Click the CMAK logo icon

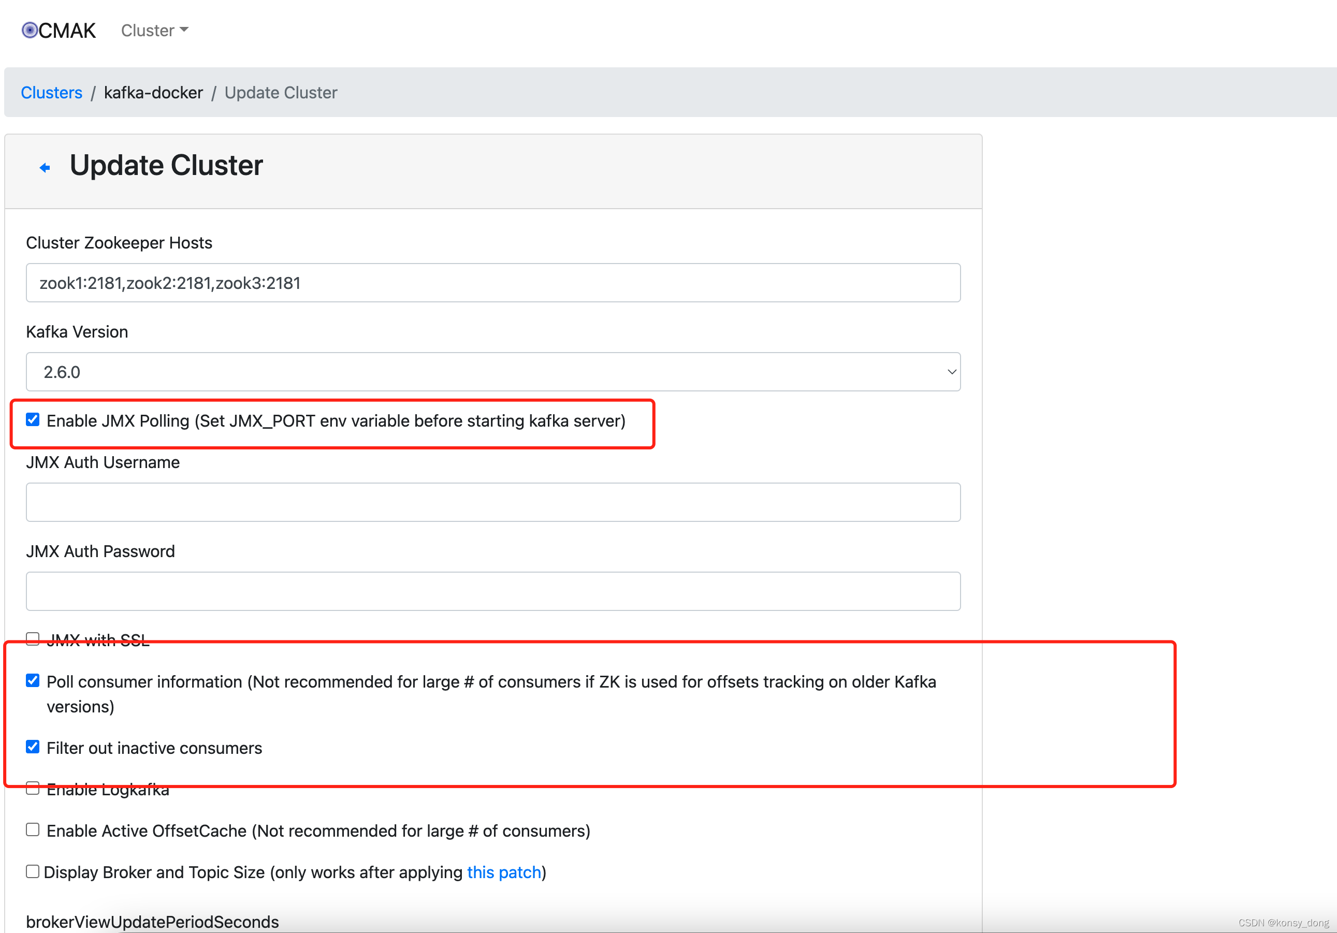[30, 30]
